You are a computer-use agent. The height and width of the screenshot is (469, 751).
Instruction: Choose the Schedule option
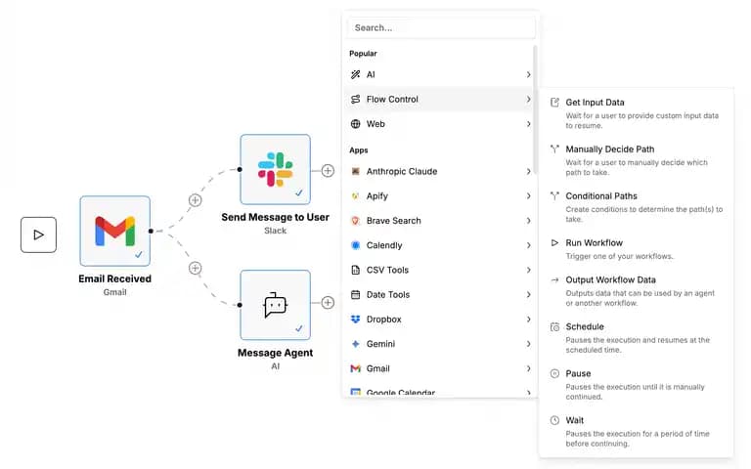tap(636, 338)
